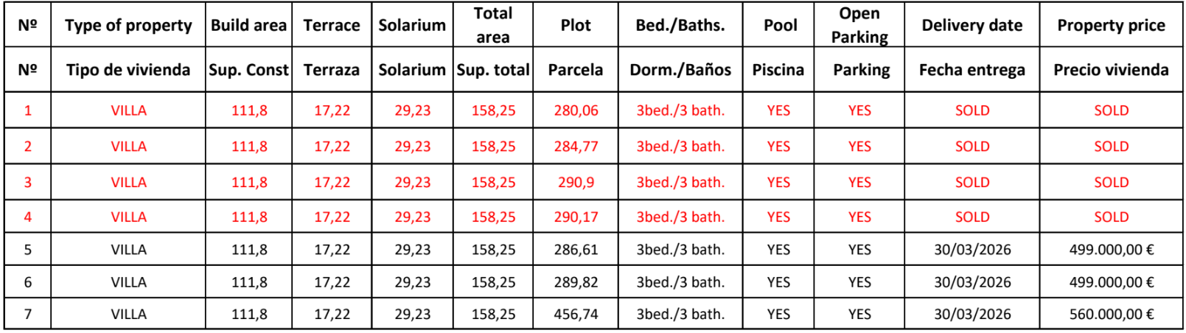Click the "Precio vivienda" header cell
The image size is (1186, 333).
tap(1111, 70)
